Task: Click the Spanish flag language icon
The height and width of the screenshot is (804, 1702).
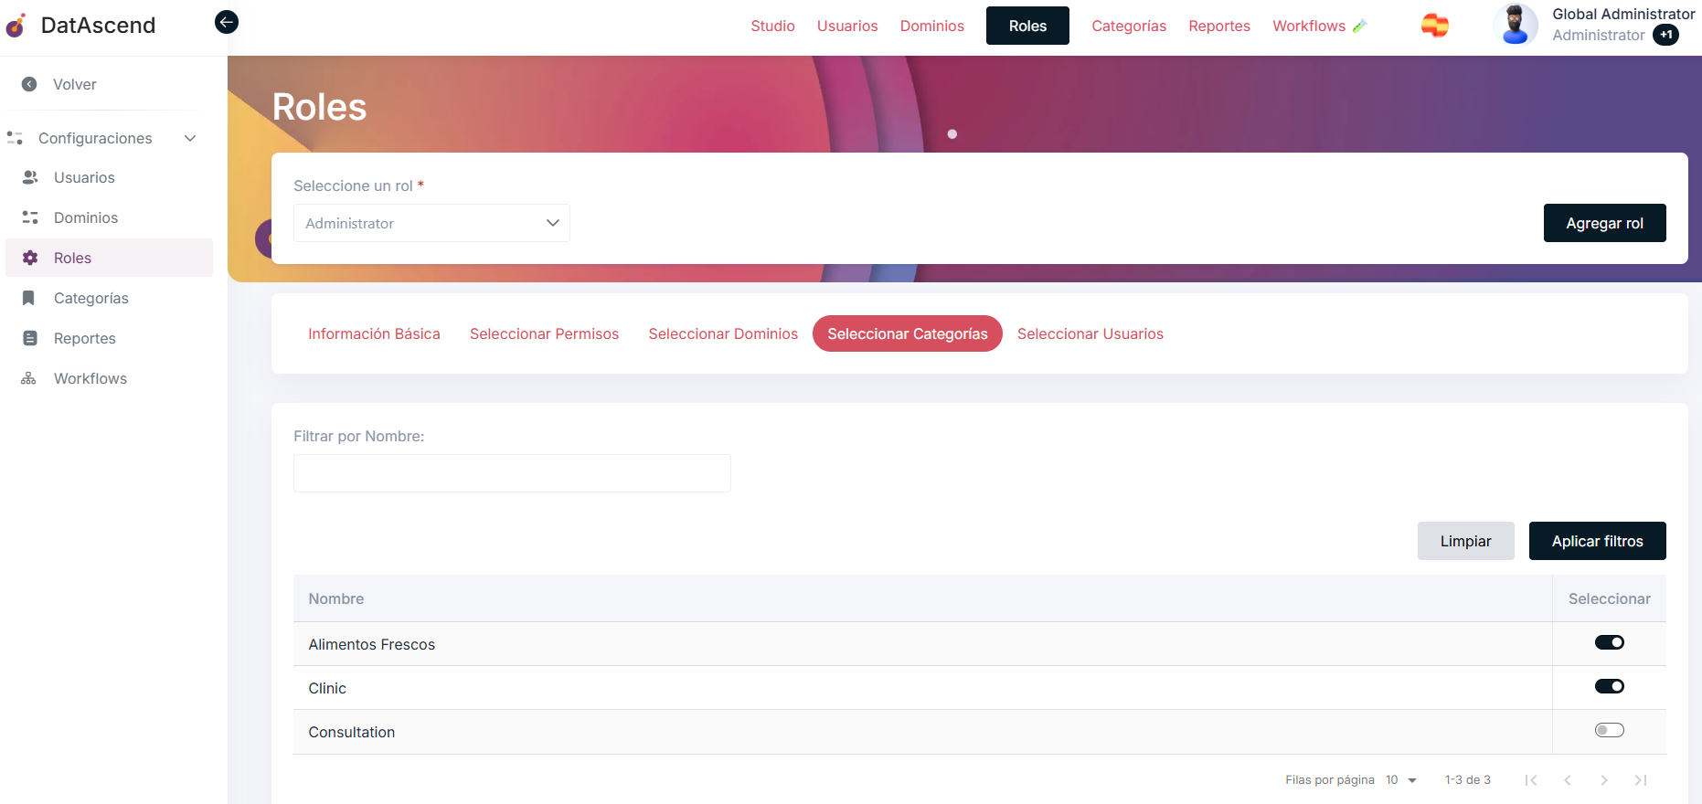Action: tap(1434, 26)
